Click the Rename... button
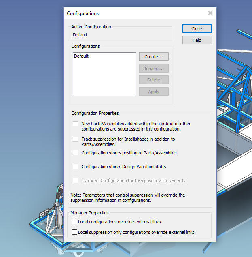 [x=154, y=69]
